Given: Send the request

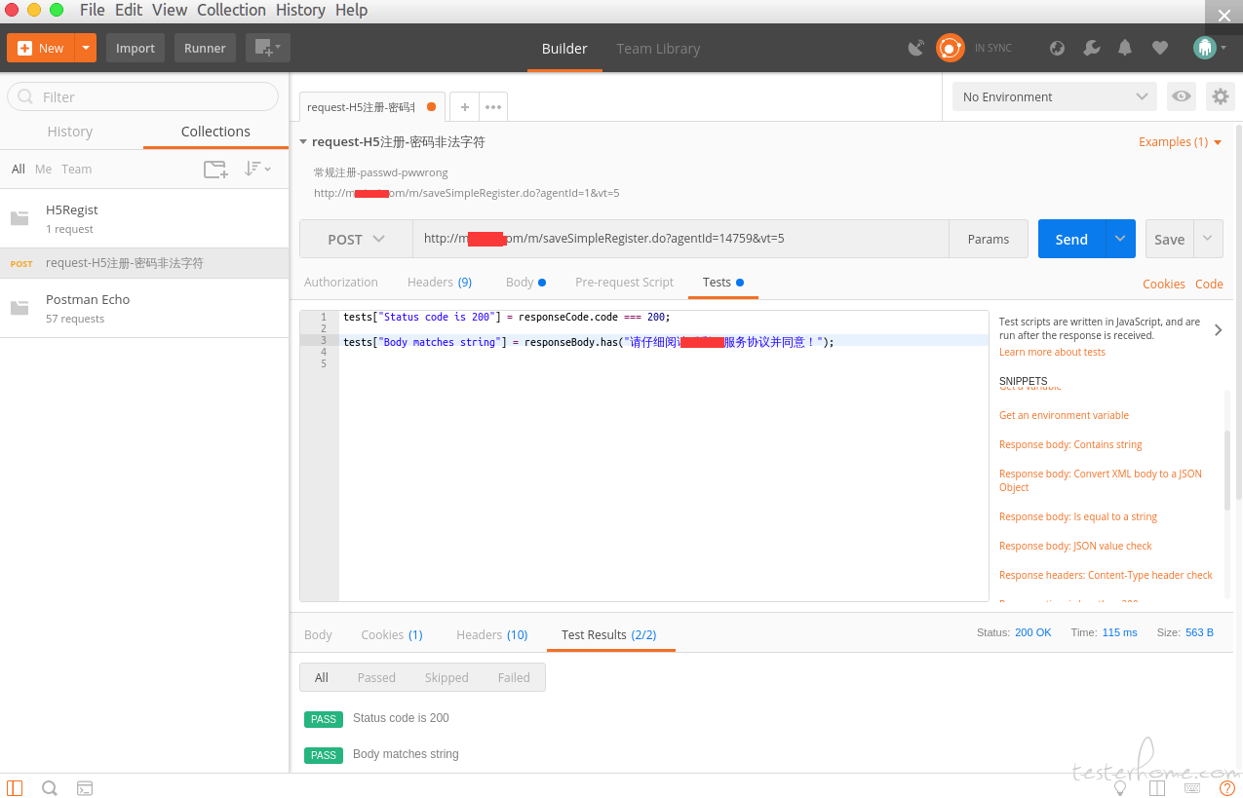Looking at the screenshot, I should tap(1071, 239).
